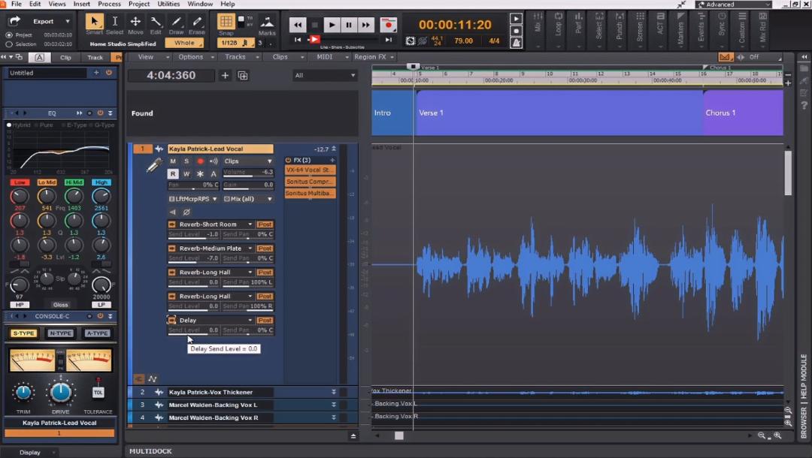
Task: Switch to the Track inspector tab
Action: coord(95,57)
